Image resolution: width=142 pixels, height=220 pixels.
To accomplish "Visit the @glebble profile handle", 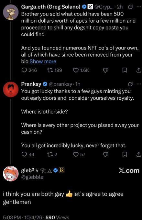I will 32,177.
